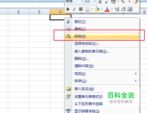Click the shrink font size icon

(x=106, y=2)
